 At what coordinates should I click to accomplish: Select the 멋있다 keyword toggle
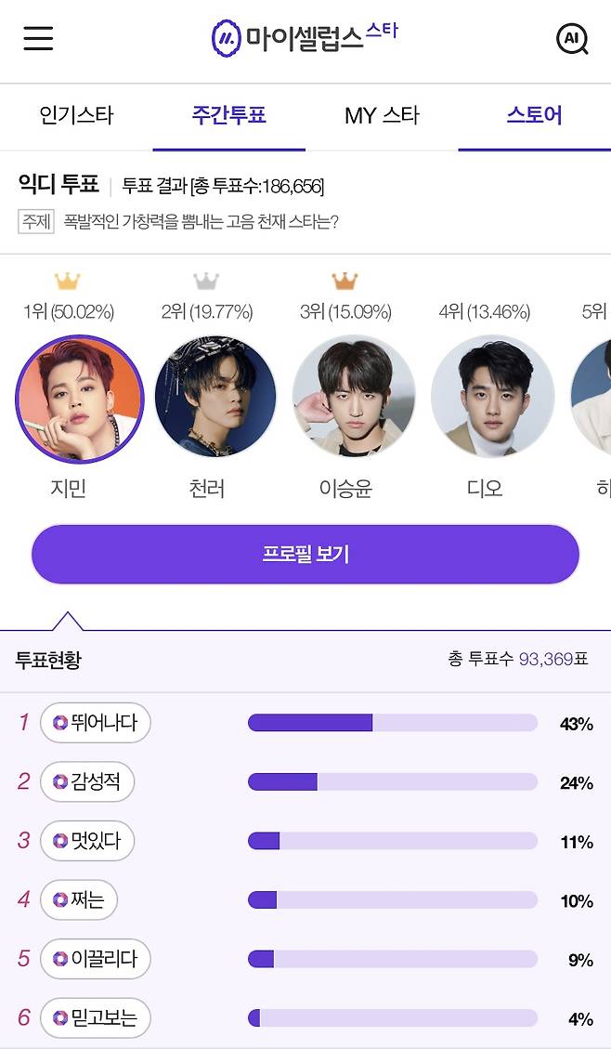87,841
